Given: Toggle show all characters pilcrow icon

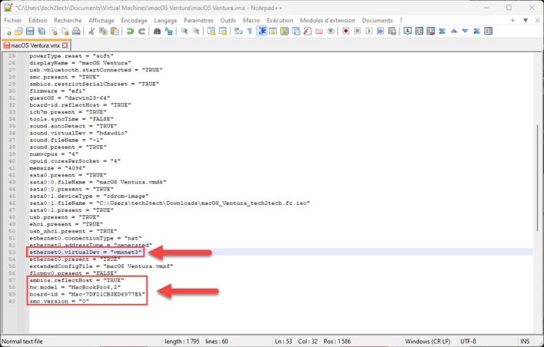Looking at the screenshot, I should pyautogui.click(x=249, y=31).
